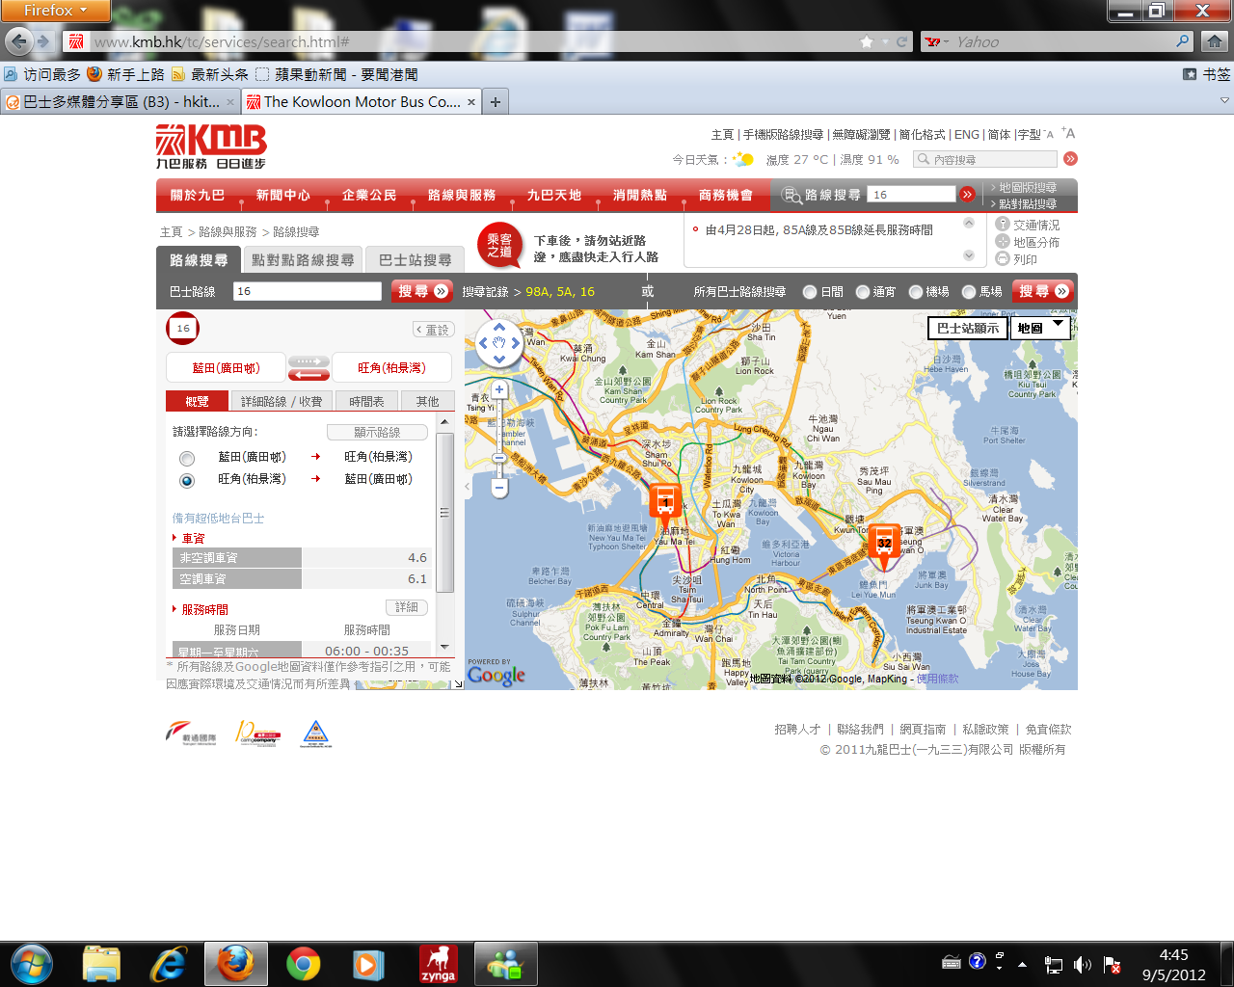Open the 地圖 map type dropdown
This screenshot has height=987, width=1234.
1041,328
